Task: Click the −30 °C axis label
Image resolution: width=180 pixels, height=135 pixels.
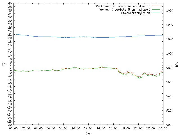Action: [9, 125]
